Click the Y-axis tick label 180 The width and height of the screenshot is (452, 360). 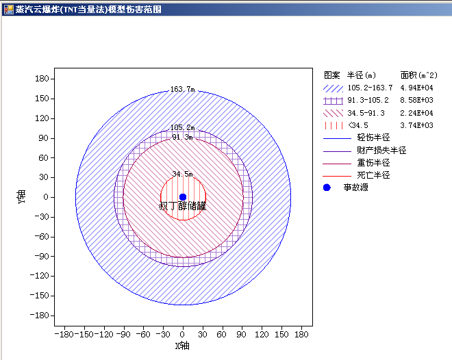click(42, 79)
